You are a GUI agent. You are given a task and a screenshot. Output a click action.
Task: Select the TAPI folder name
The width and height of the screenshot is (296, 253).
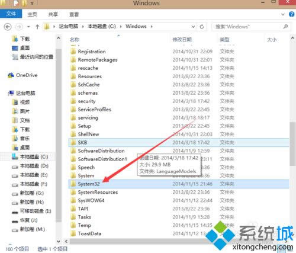[x=83, y=209]
